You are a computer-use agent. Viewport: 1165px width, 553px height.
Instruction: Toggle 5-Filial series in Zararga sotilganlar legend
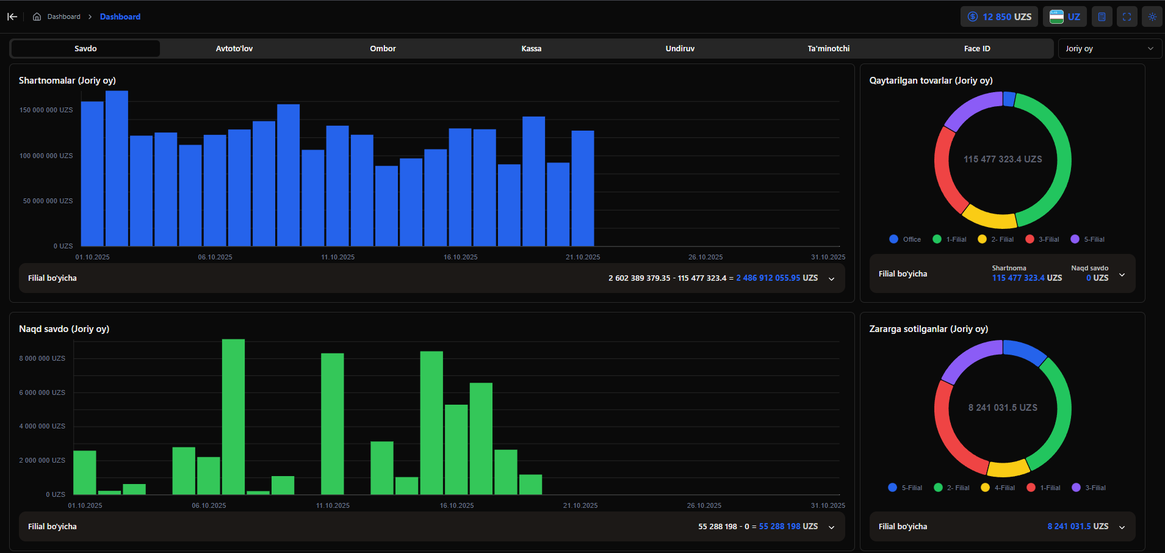click(911, 488)
